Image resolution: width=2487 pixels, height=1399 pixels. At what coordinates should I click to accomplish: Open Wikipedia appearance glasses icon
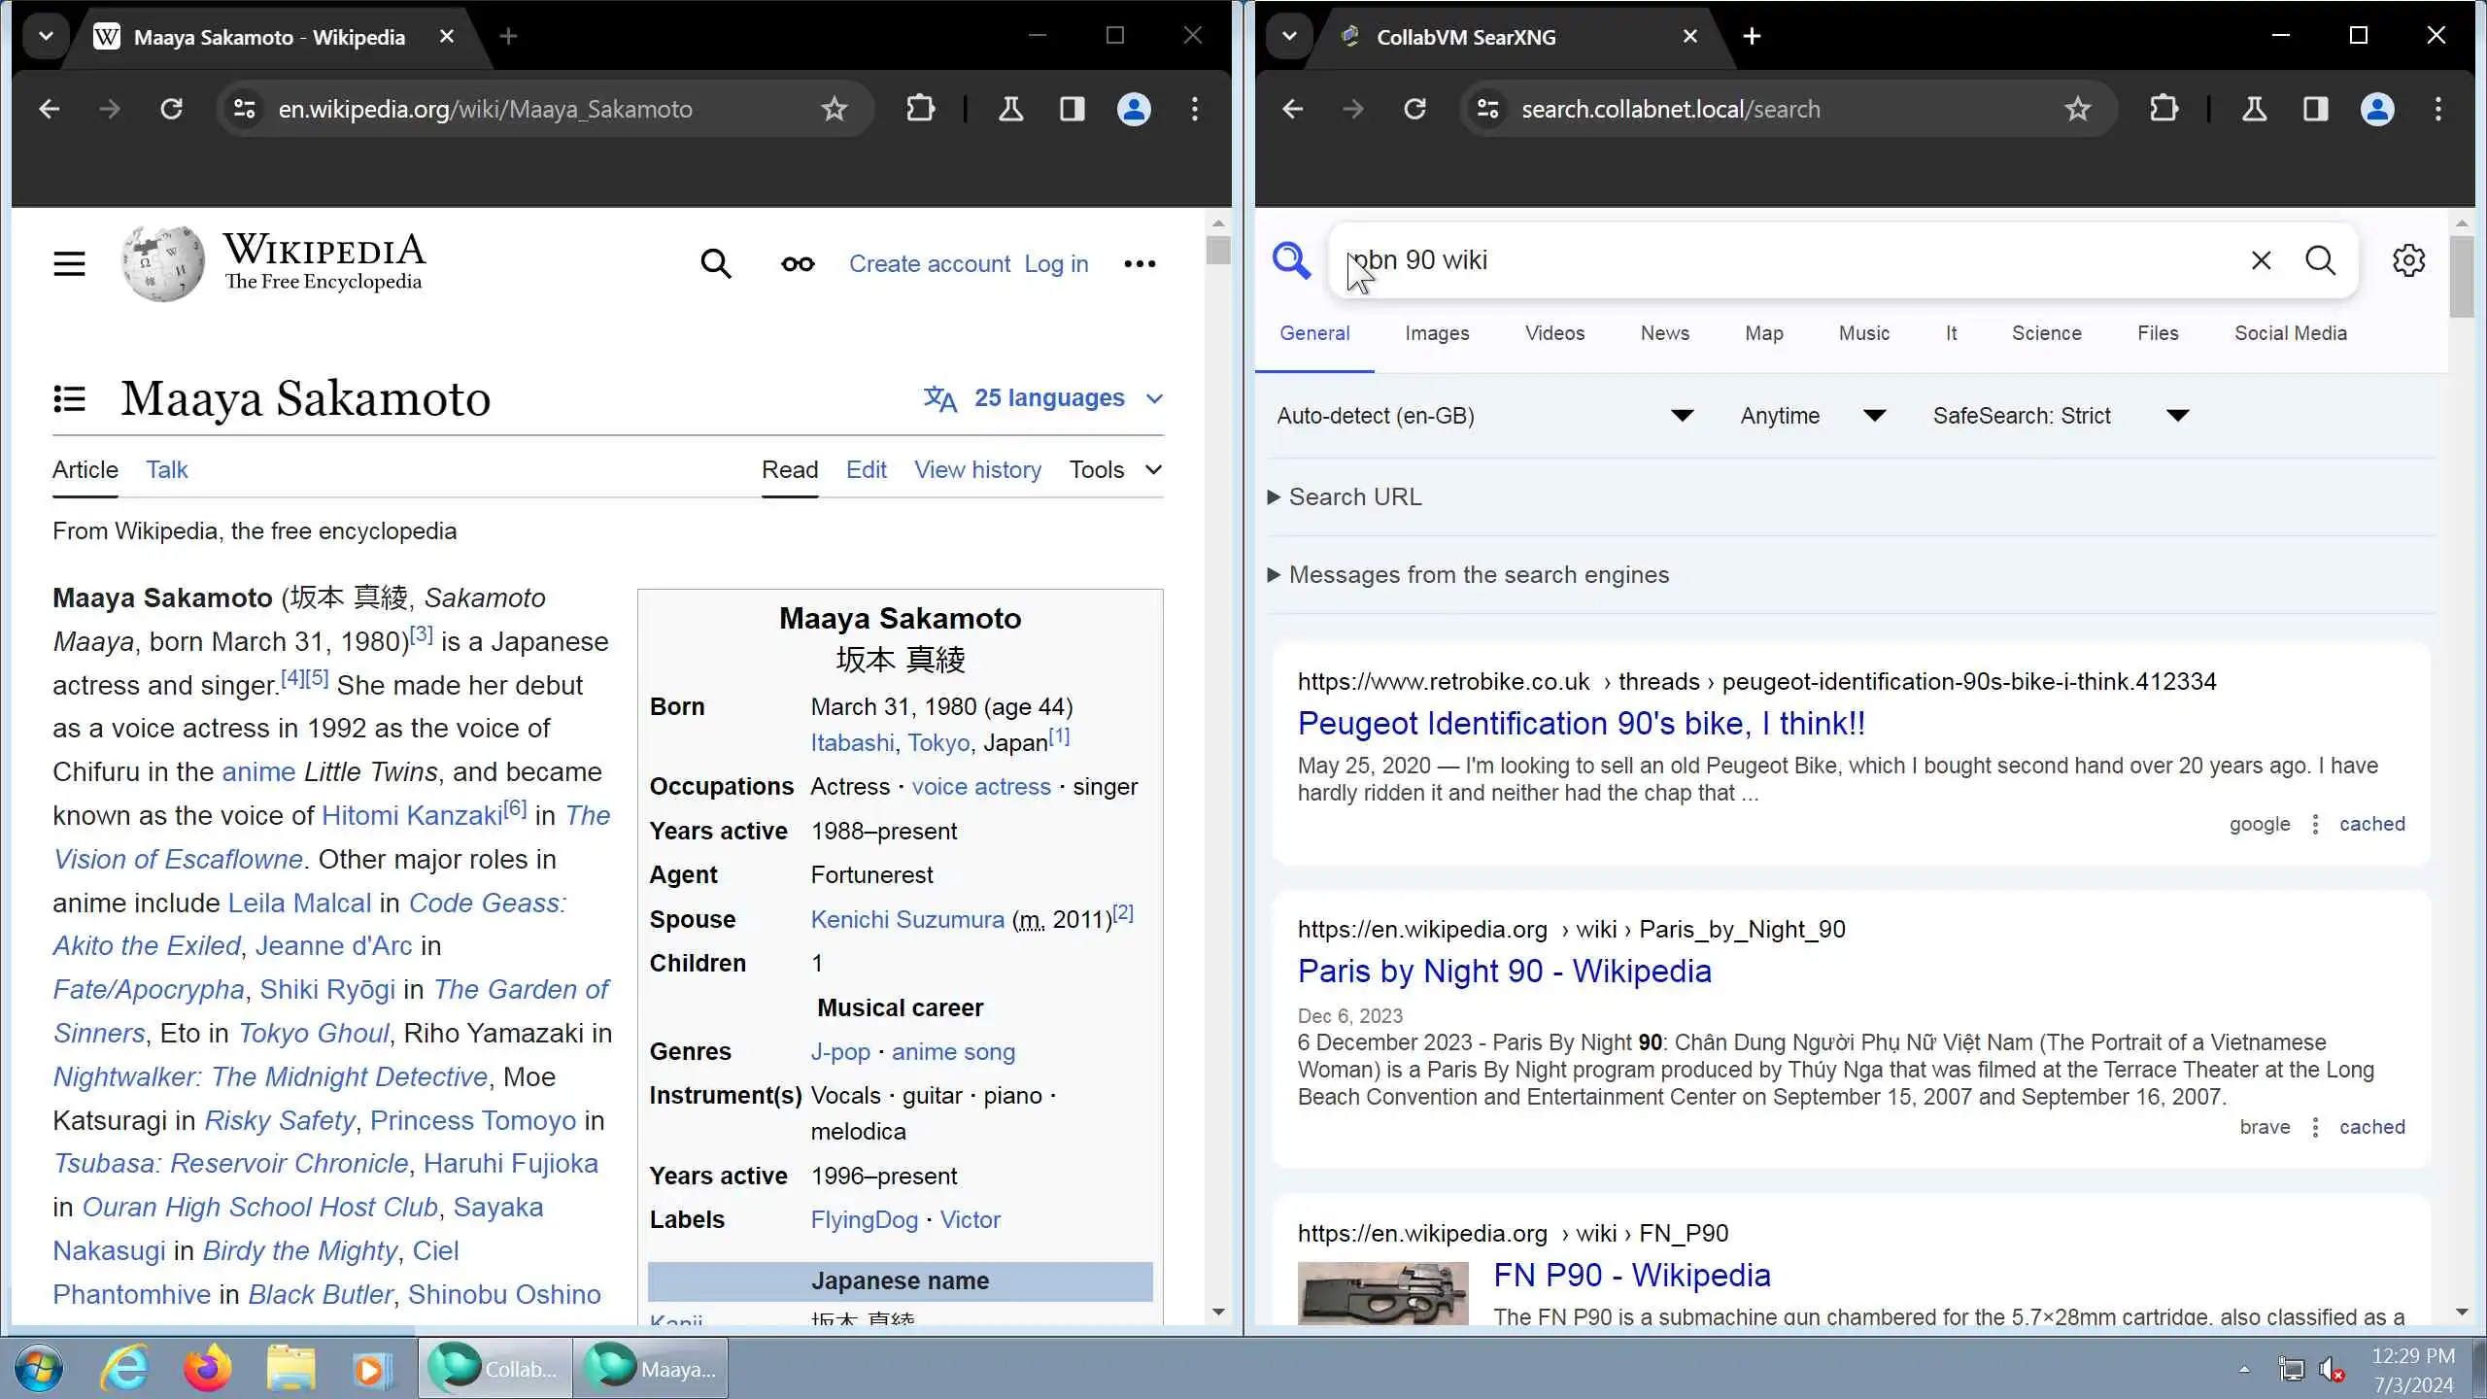click(798, 263)
